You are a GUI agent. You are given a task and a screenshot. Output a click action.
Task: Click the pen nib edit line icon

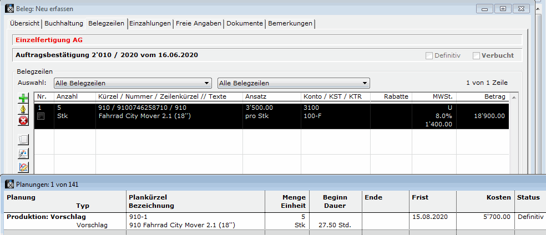[23, 109]
